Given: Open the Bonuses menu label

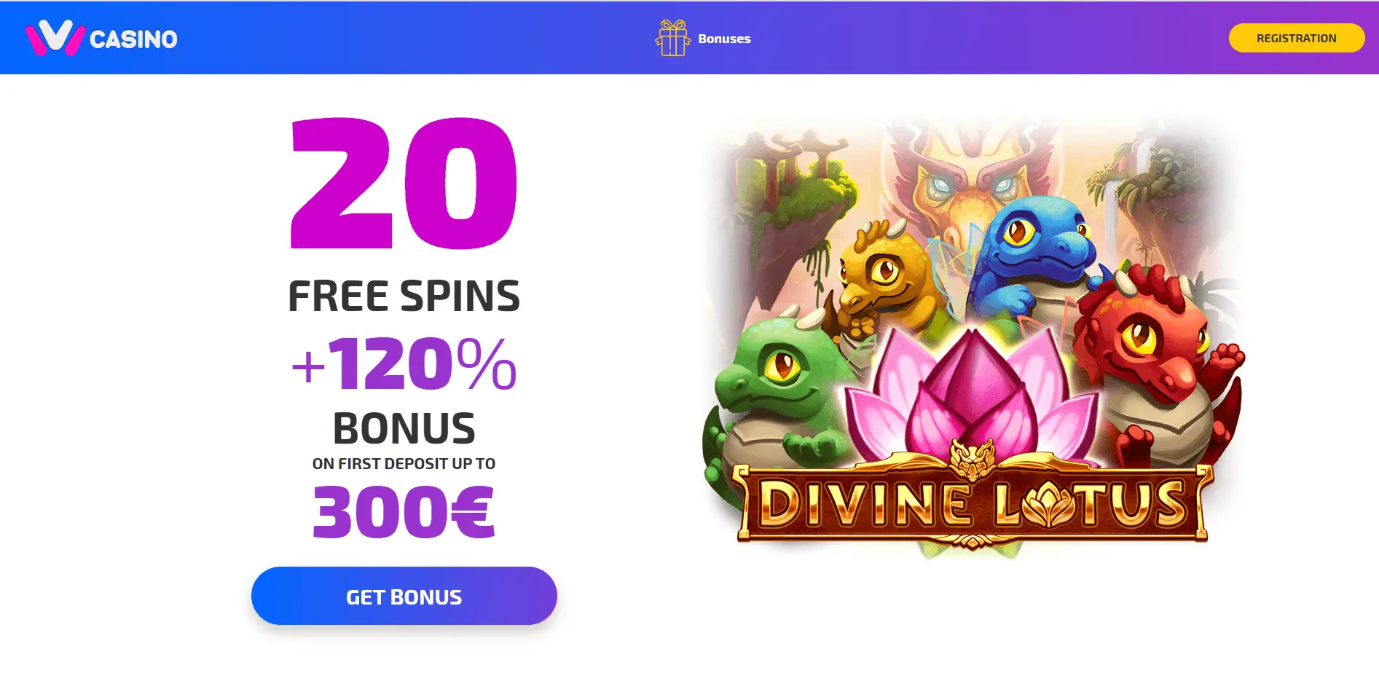Looking at the screenshot, I should coord(724,39).
